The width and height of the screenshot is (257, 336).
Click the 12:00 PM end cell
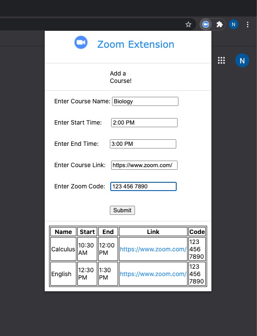108,249
